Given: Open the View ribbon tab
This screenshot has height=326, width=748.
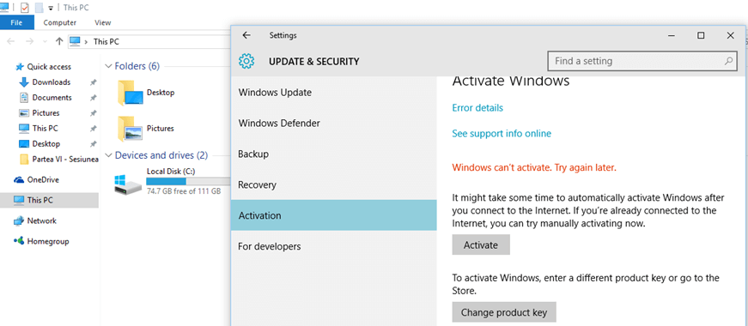Looking at the screenshot, I should pos(102,22).
